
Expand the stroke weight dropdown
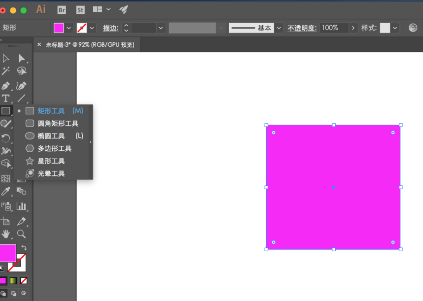click(161, 28)
